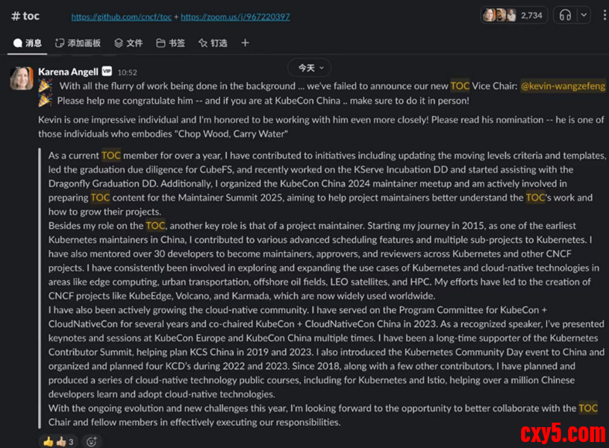Open the 钉选 pinned items tab
Image resolution: width=609 pixels, height=448 pixels.
[213, 43]
